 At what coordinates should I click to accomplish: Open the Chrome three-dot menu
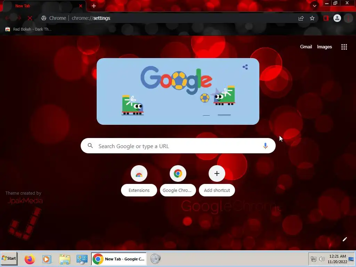(x=348, y=18)
